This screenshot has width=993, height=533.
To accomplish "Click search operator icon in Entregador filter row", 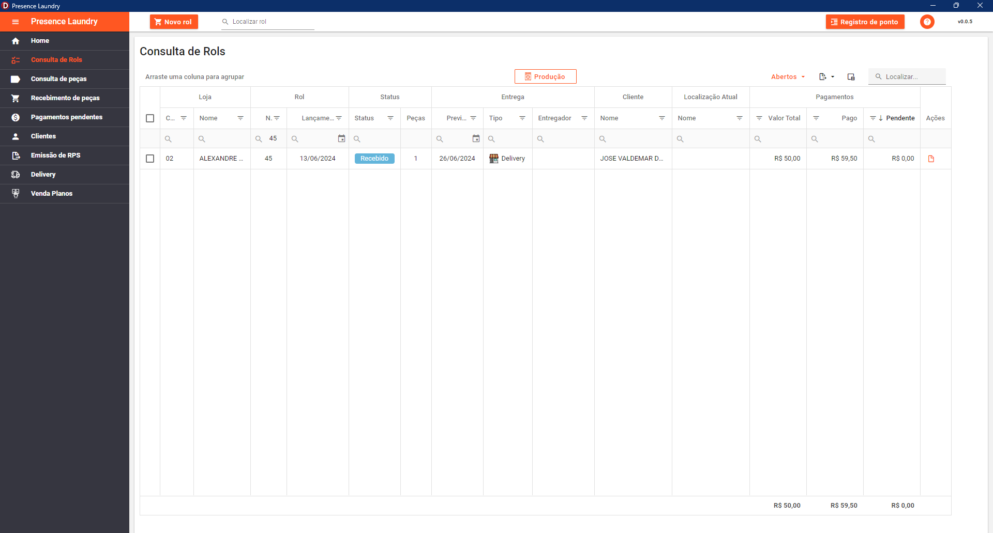I will pos(540,139).
